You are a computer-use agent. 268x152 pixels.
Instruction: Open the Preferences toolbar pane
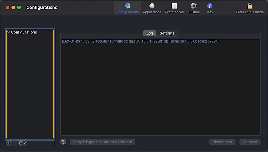[x=174, y=8]
